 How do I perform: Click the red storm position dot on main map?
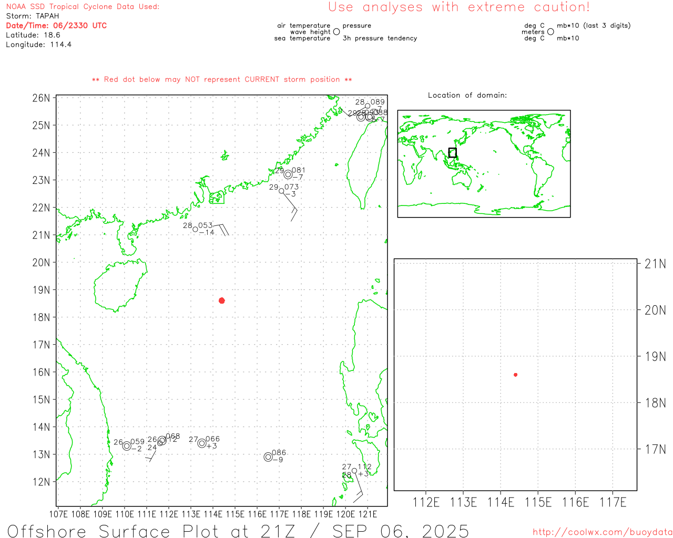(222, 301)
